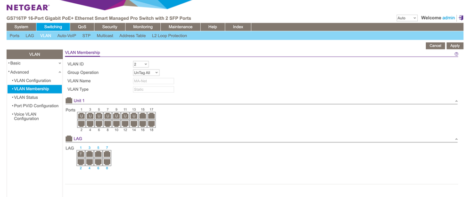Go to the Auto-VoIP submenu

point(66,36)
